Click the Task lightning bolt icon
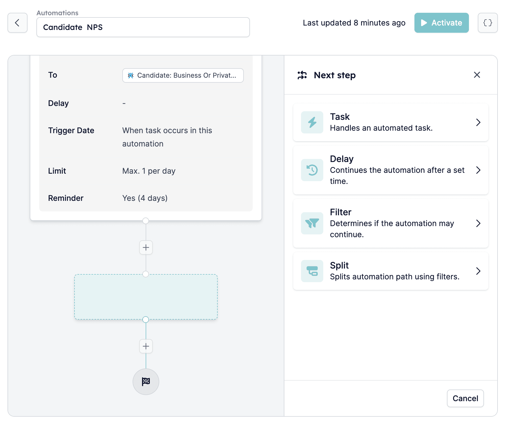 pyautogui.click(x=312, y=122)
